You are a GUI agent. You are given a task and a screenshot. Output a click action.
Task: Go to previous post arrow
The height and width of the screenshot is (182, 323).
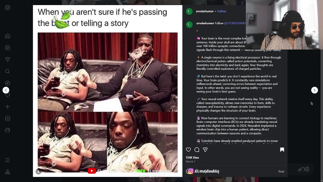tap(6, 90)
